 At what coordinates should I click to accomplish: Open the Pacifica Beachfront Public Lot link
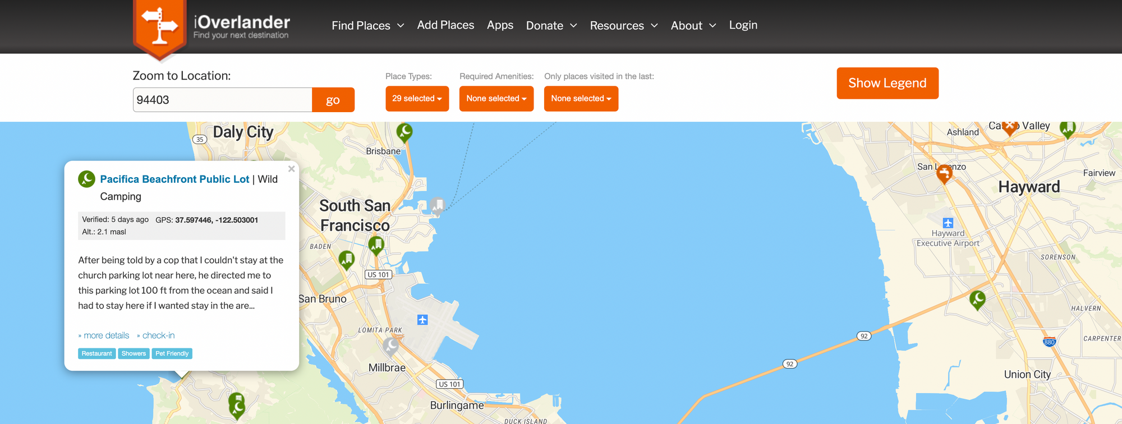coord(174,179)
